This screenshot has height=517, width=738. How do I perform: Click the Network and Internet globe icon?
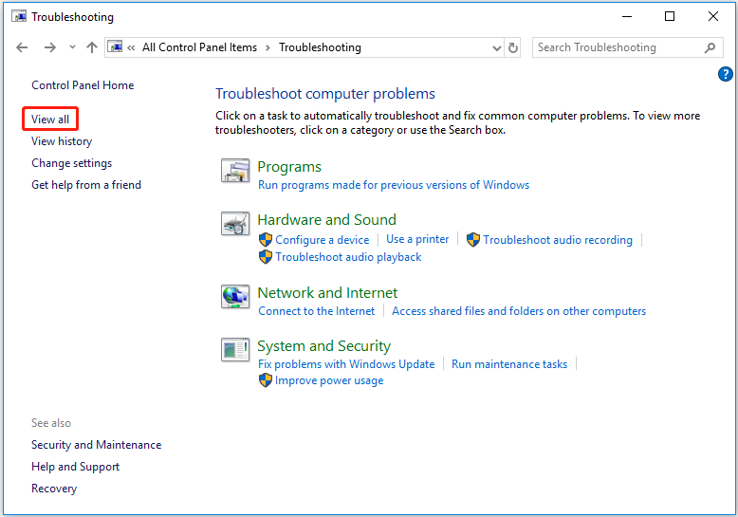coord(235,296)
